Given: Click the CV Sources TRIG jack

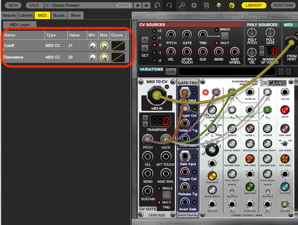Looking at the screenshot, I should (x=203, y=35).
